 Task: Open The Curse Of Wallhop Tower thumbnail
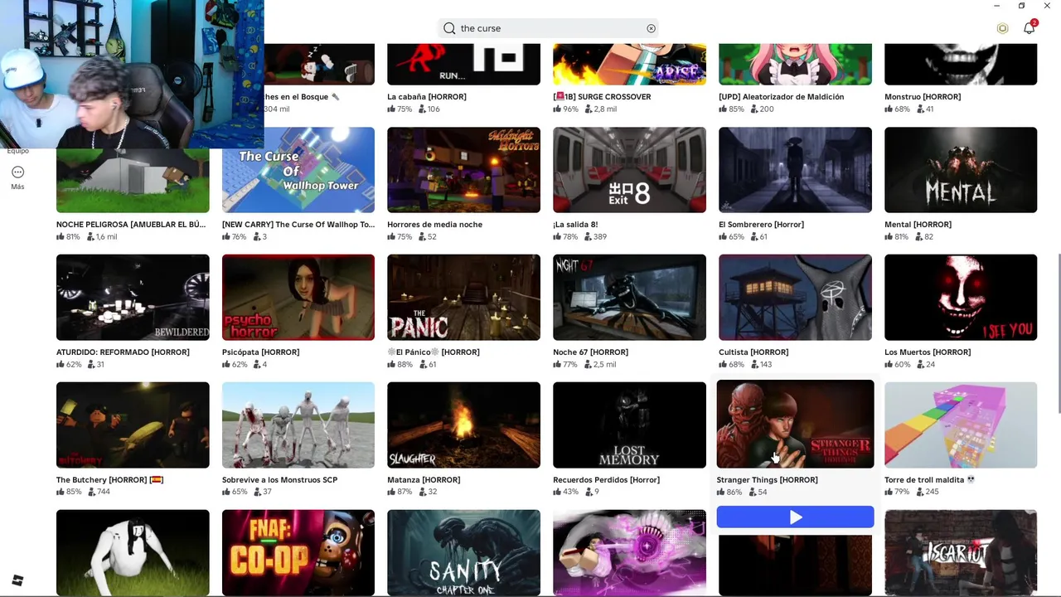tap(298, 170)
